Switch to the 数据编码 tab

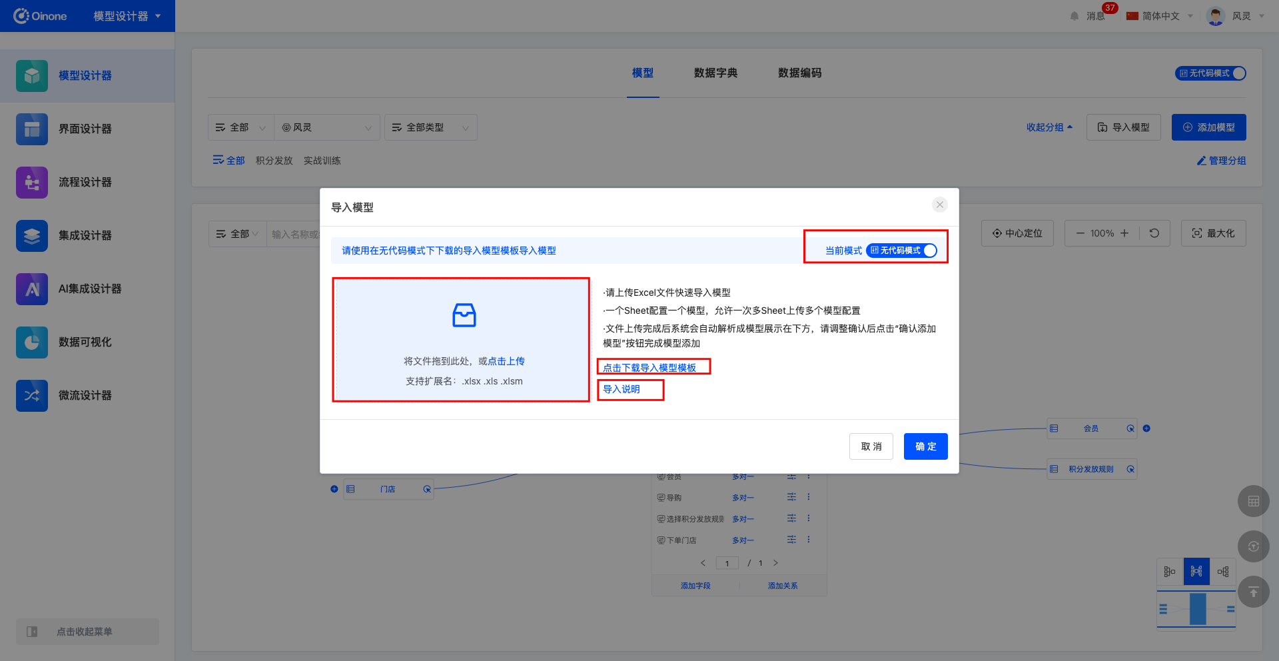pos(799,73)
